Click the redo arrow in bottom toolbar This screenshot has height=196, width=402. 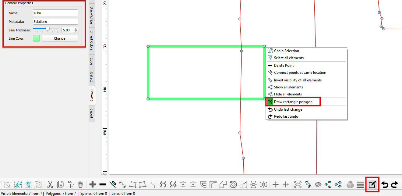(395, 184)
